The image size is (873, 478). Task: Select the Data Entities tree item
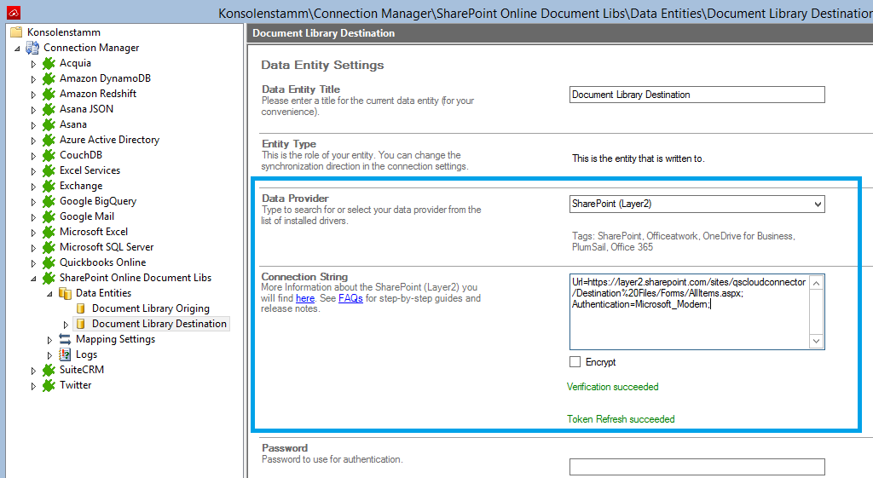pyautogui.click(x=103, y=293)
